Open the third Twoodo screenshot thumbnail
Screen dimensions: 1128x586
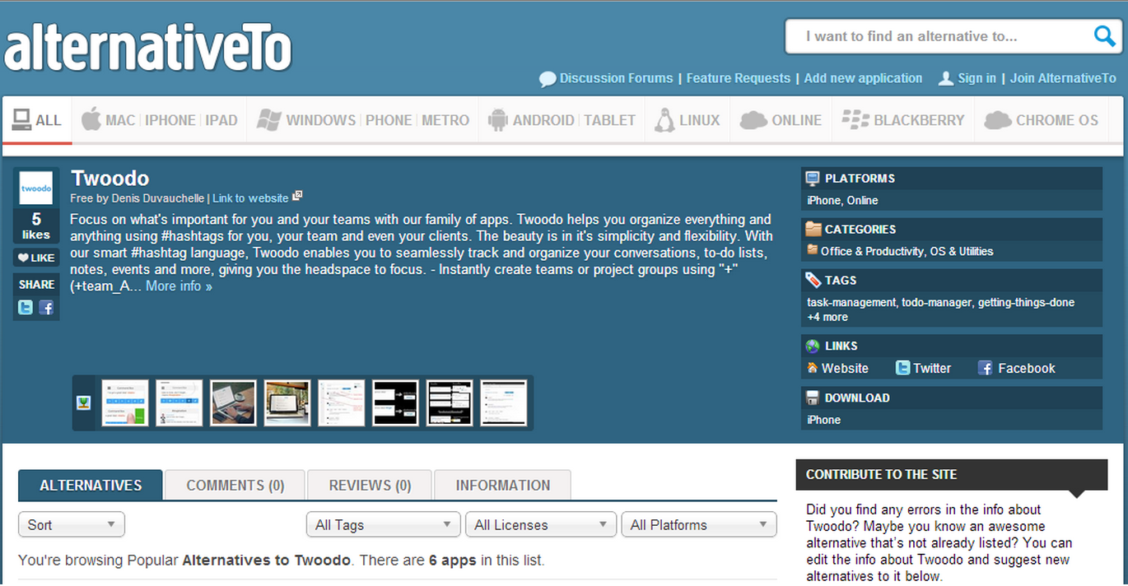[x=233, y=402]
